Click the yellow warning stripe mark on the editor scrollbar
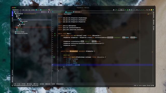 [x=152, y=52]
